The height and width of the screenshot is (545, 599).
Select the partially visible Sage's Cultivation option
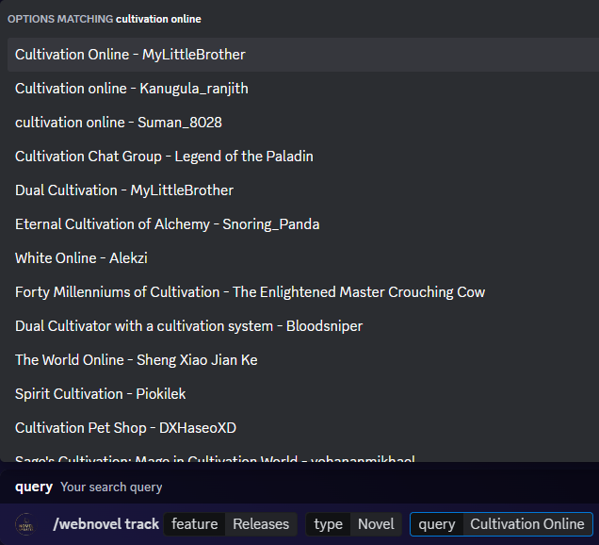[x=215, y=459]
